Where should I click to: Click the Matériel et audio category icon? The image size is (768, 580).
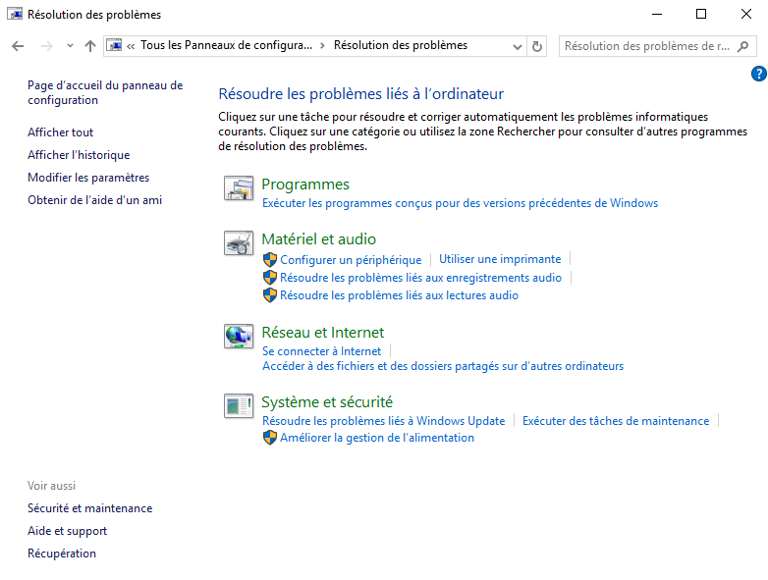pos(239,243)
